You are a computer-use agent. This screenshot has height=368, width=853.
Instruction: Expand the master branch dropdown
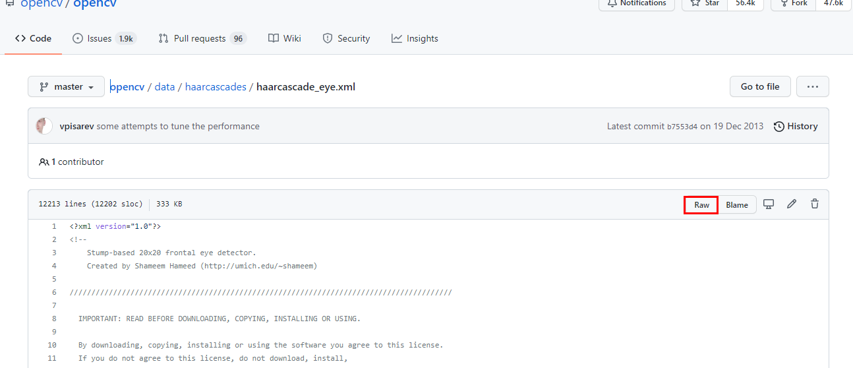[66, 86]
